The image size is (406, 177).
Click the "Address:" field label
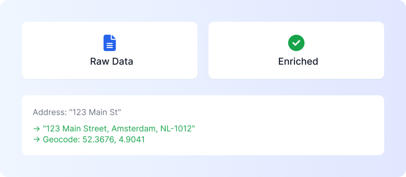point(50,112)
